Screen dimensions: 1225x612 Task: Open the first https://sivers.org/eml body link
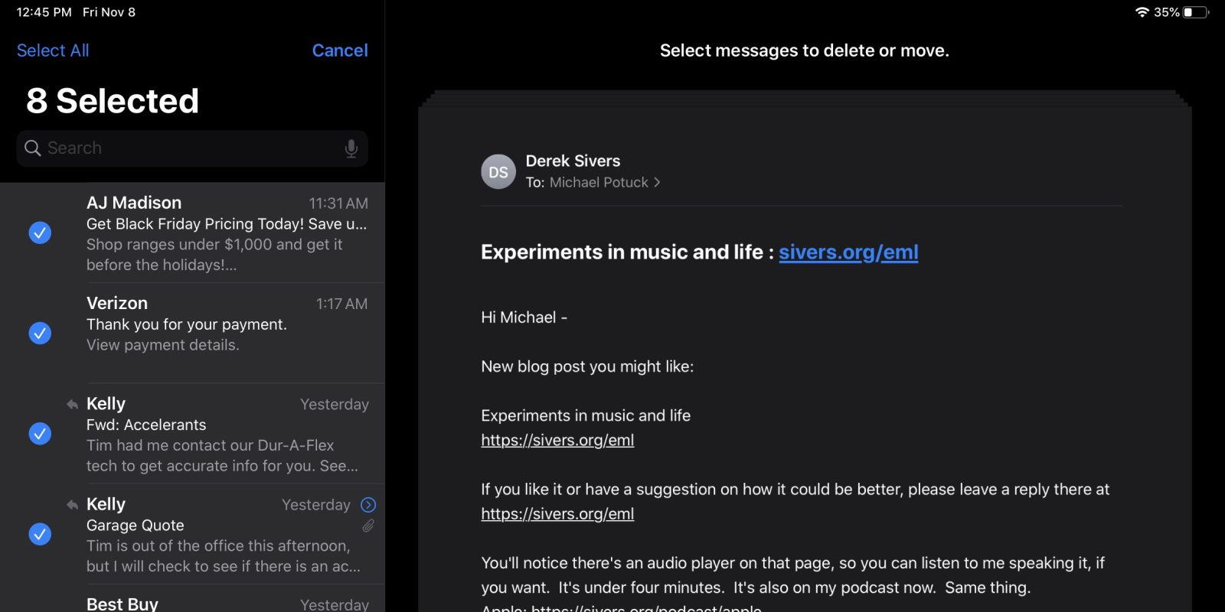[557, 441]
